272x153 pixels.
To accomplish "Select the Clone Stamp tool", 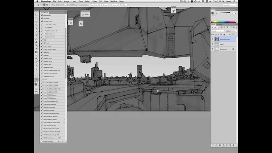I will click(37, 42).
